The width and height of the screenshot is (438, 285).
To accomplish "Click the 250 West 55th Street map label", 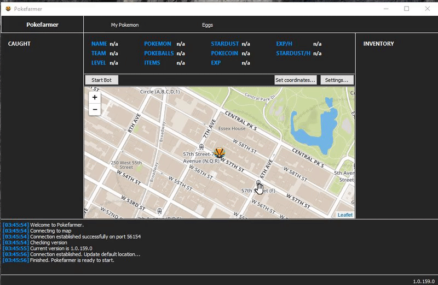I will [x=126, y=165].
